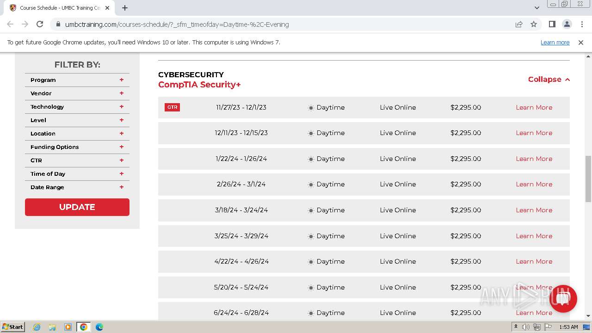592x333 pixels.
Task: Click the taskbar clock showing 1:53 AM
Action: pyautogui.click(x=568, y=327)
